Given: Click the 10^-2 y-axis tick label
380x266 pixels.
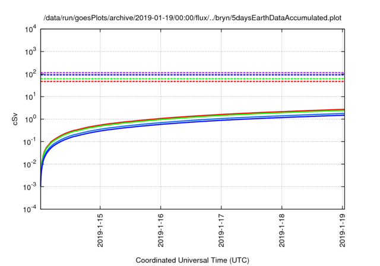Looking at the screenshot, I should 30,164.
